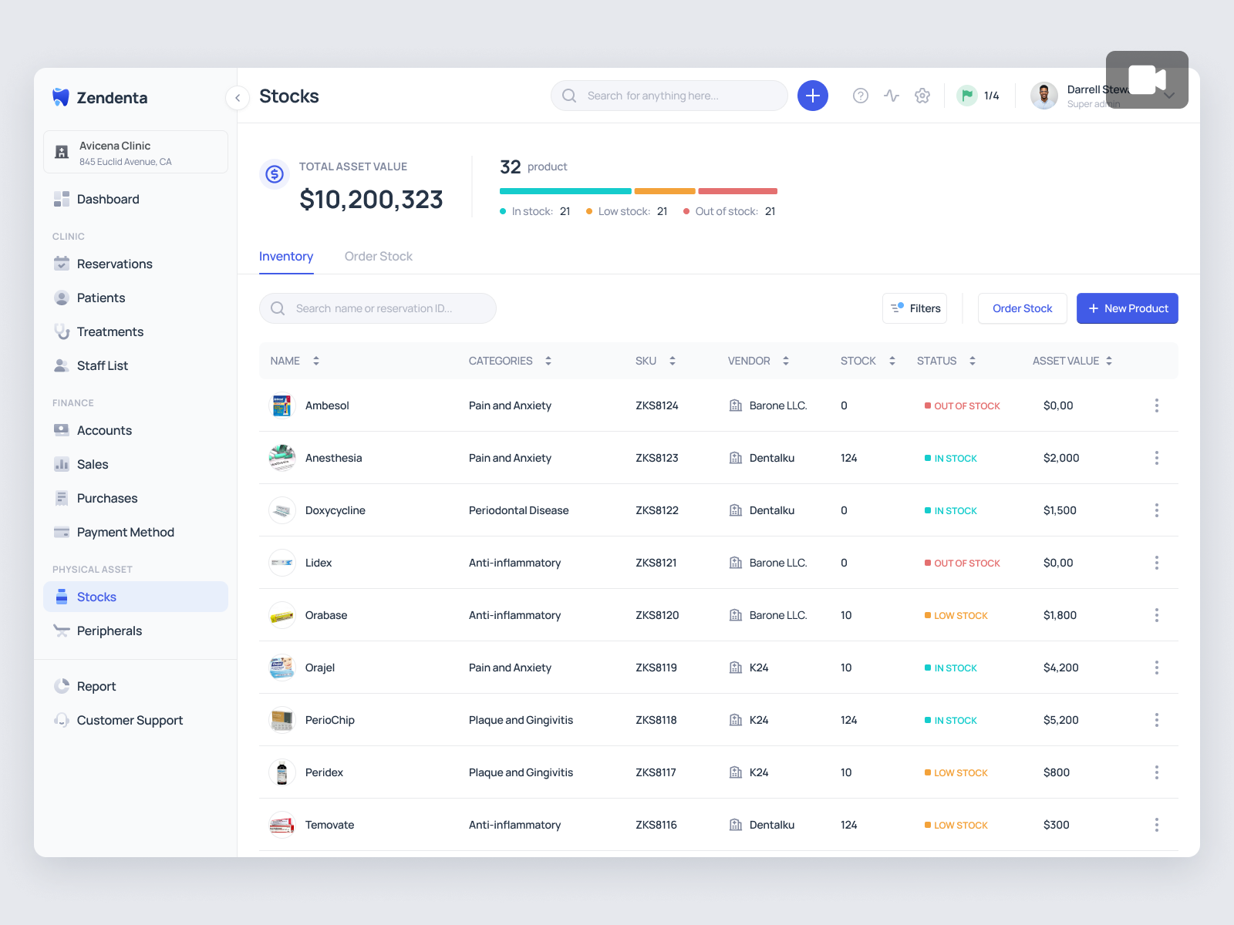Click the settings gear in the top bar
The width and height of the screenshot is (1234, 925).
pyautogui.click(x=922, y=96)
